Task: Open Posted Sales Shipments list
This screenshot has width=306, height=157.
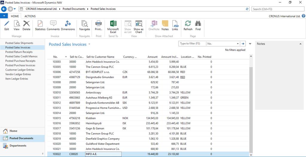Action: coord(19,43)
